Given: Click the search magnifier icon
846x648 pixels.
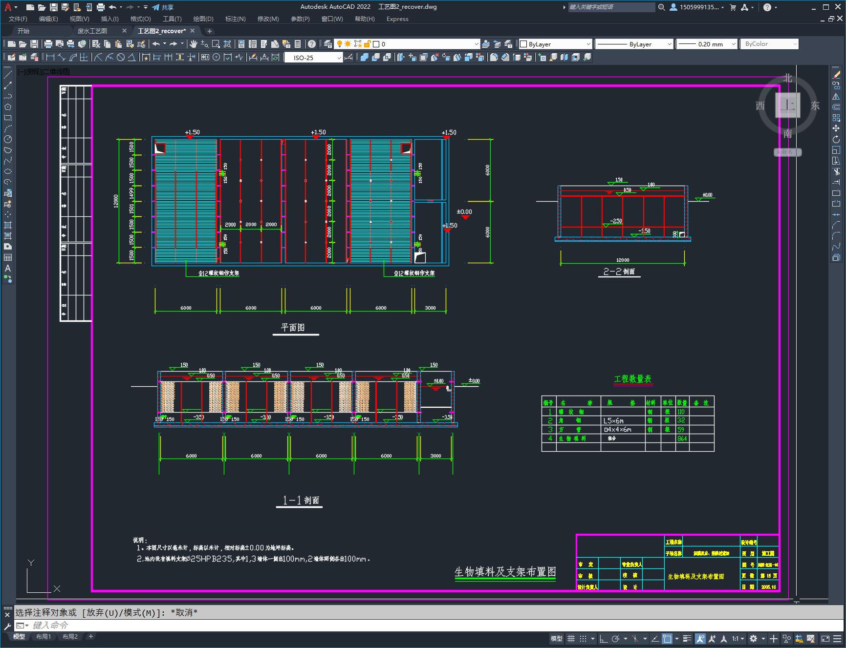Looking at the screenshot, I should (661, 7).
